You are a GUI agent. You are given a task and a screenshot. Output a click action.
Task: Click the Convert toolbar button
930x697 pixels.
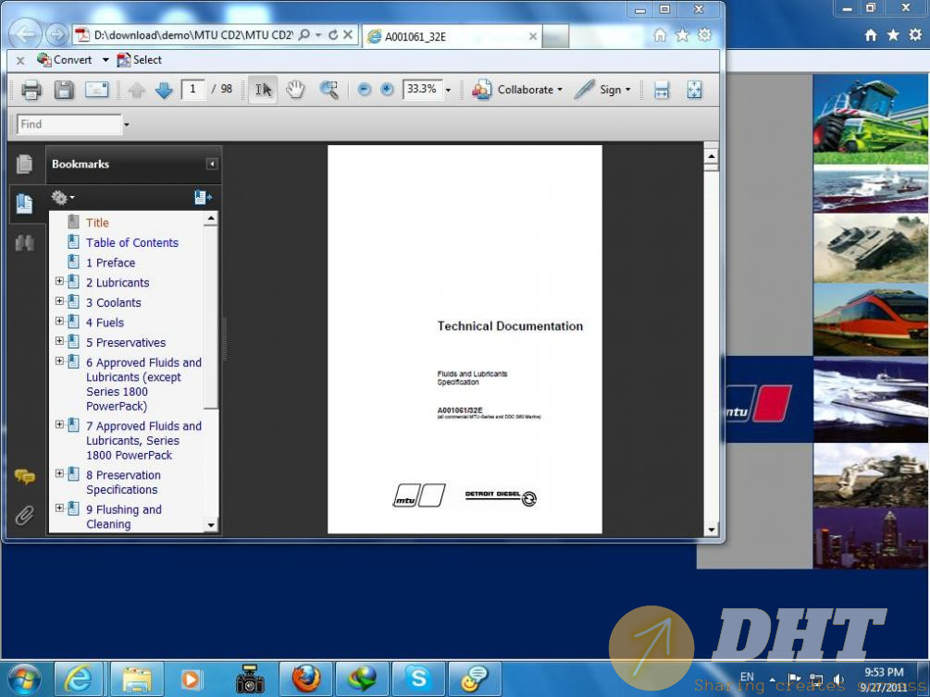[x=65, y=60]
